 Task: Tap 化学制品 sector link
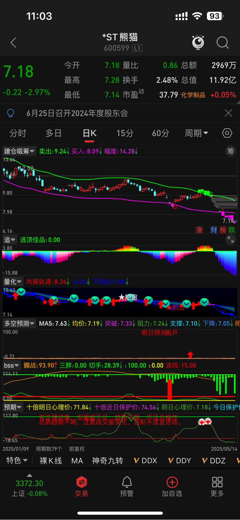point(193,95)
